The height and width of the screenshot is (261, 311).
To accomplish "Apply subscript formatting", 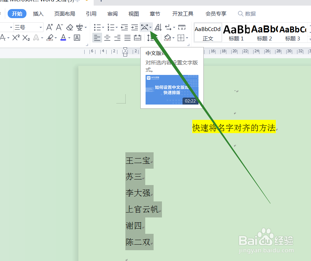I will point(26,38).
